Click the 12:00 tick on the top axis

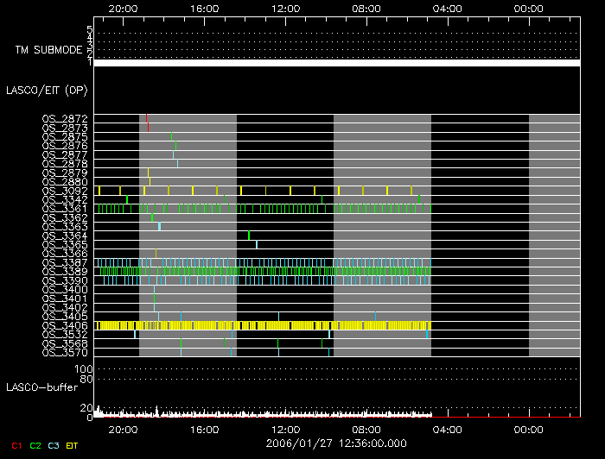(285, 9)
